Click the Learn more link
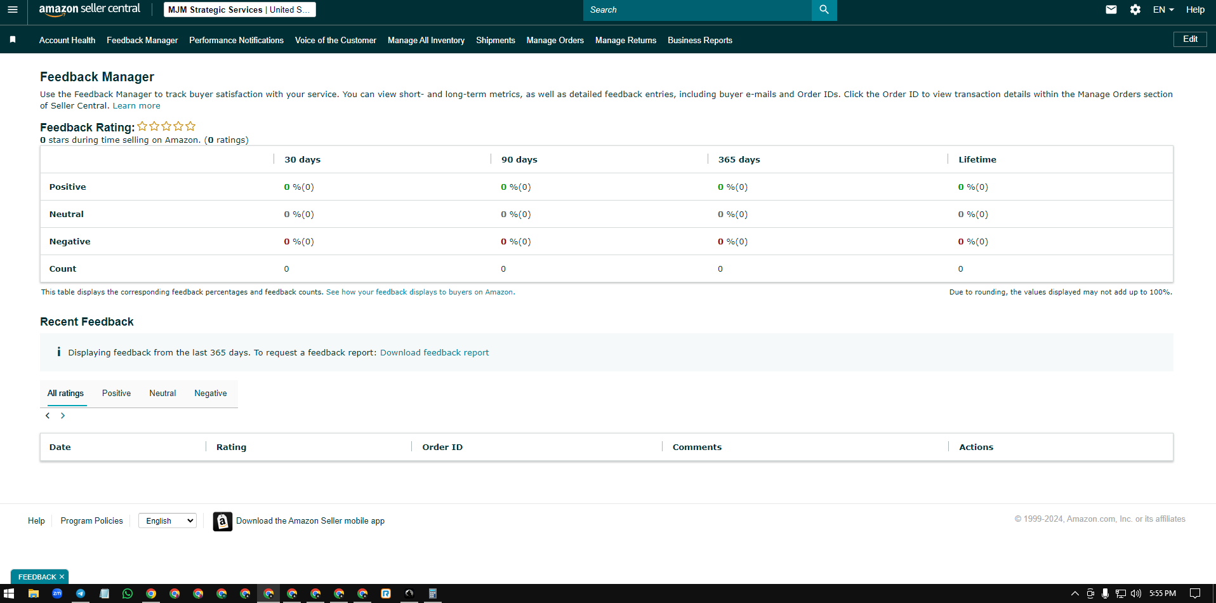1216x603 pixels. coord(136,106)
